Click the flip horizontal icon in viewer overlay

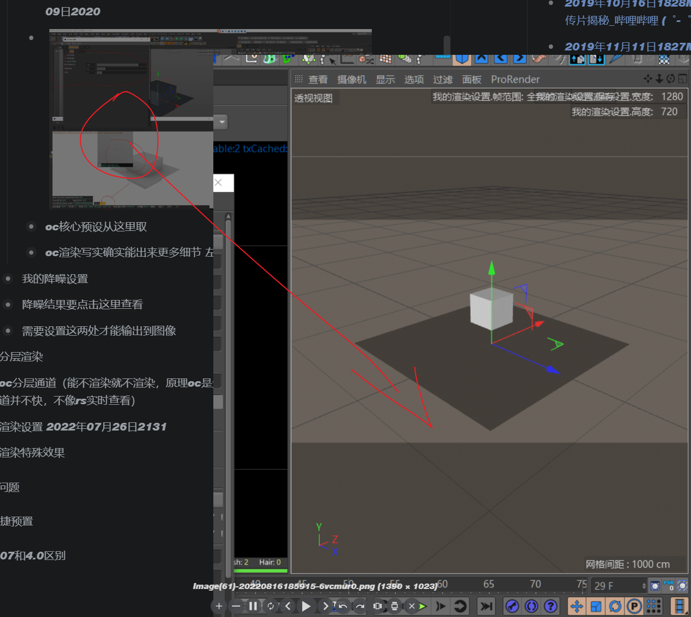tap(377, 606)
